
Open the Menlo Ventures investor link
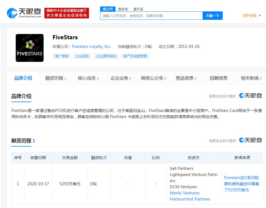click(x=184, y=193)
